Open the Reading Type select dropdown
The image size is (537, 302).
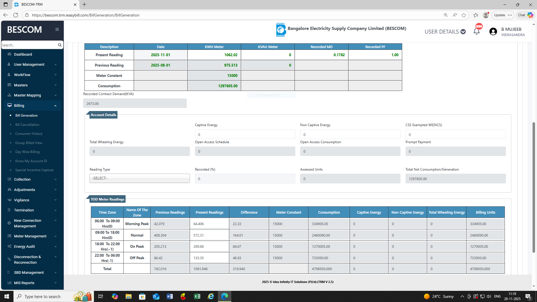point(140,178)
